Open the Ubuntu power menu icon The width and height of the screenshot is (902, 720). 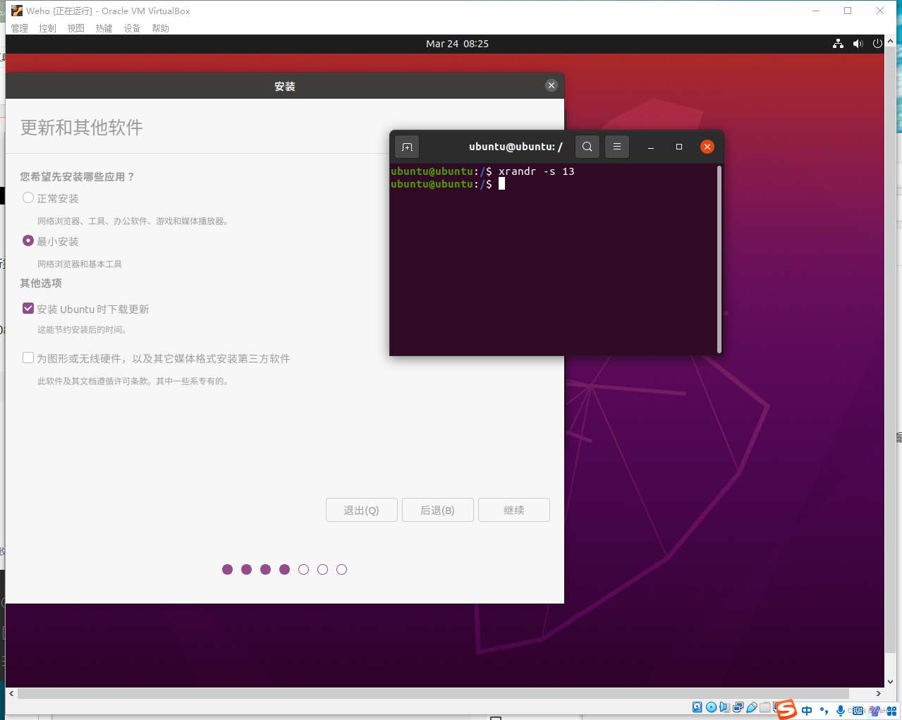click(x=877, y=44)
